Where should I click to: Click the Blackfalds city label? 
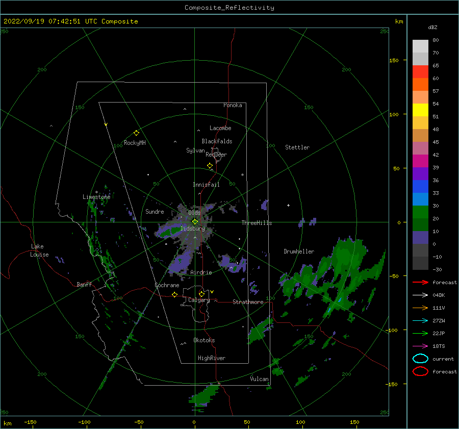tap(217, 141)
